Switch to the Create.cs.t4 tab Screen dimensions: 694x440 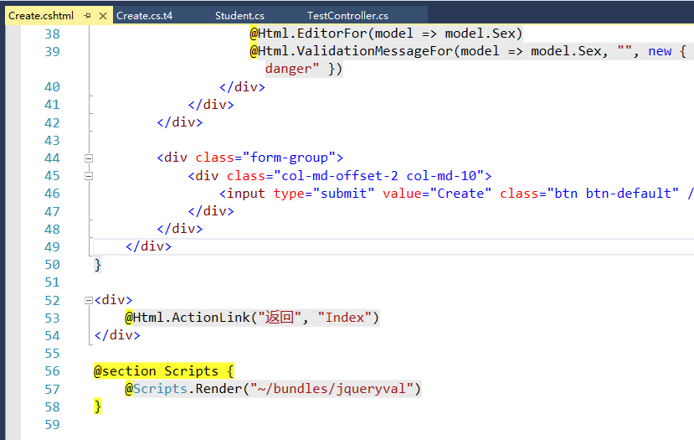click(x=144, y=15)
